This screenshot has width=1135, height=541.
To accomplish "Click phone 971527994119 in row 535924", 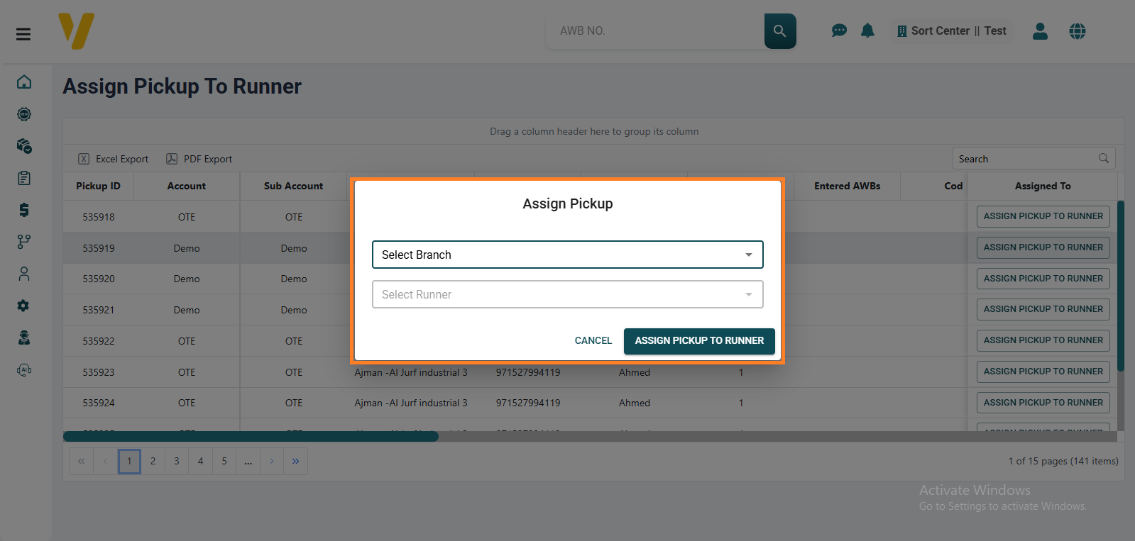I will coord(528,403).
